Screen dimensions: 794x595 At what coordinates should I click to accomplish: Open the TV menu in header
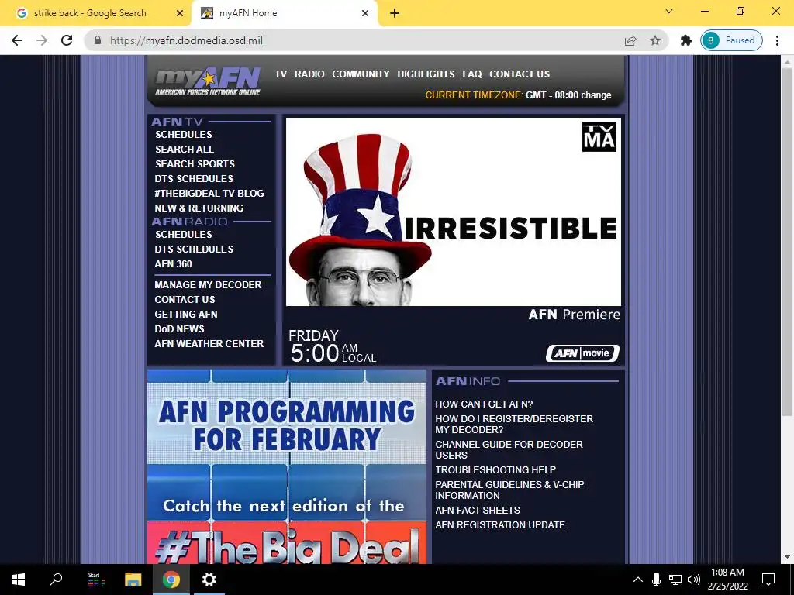[x=281, y=74]
